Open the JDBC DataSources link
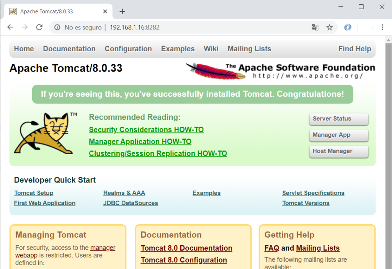The image size is (392, 269). point(131,203)
